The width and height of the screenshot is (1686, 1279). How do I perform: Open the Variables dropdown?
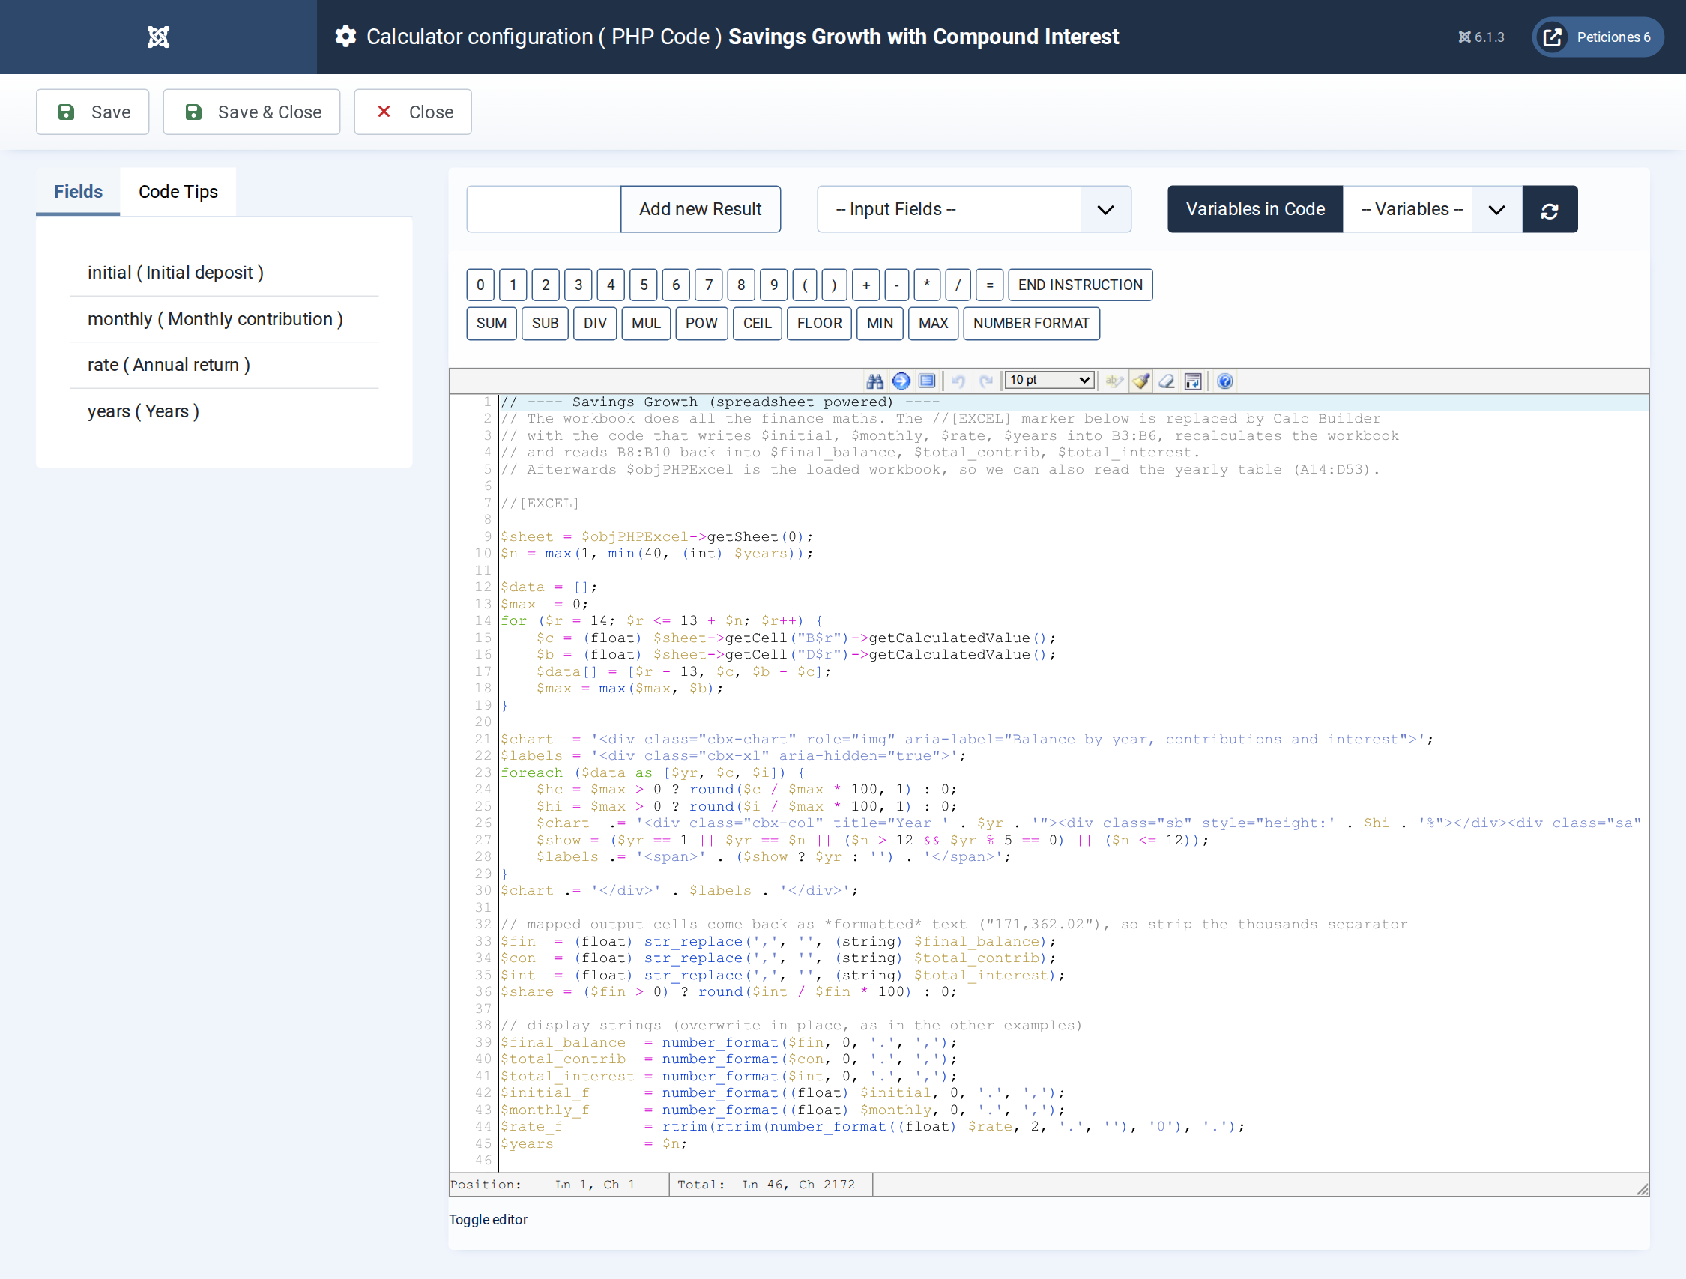[1433, 209]
